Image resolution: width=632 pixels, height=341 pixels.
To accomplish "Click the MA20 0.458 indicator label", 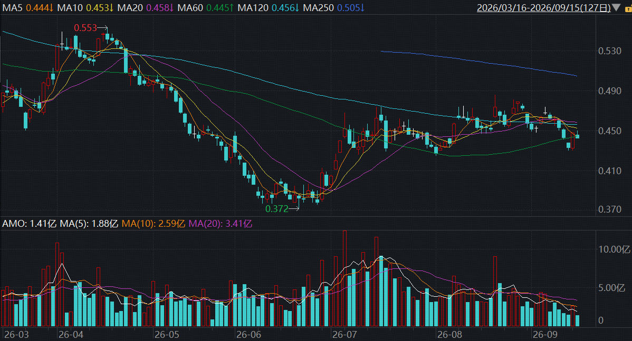I will coord(146,8).
